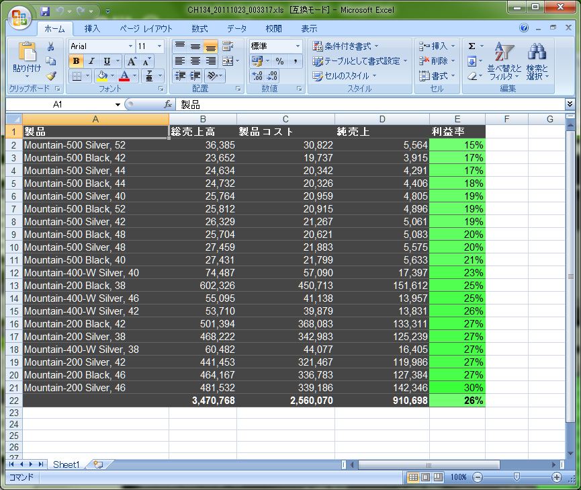Align text to top of cell
The height and width of the screenshot is (490, 581).
coord(180,46)
